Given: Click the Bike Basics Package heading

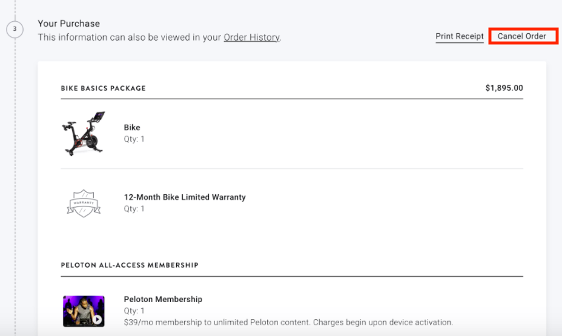Looking at the screenshot, I should pyautogui.click(x=103, y=88).
